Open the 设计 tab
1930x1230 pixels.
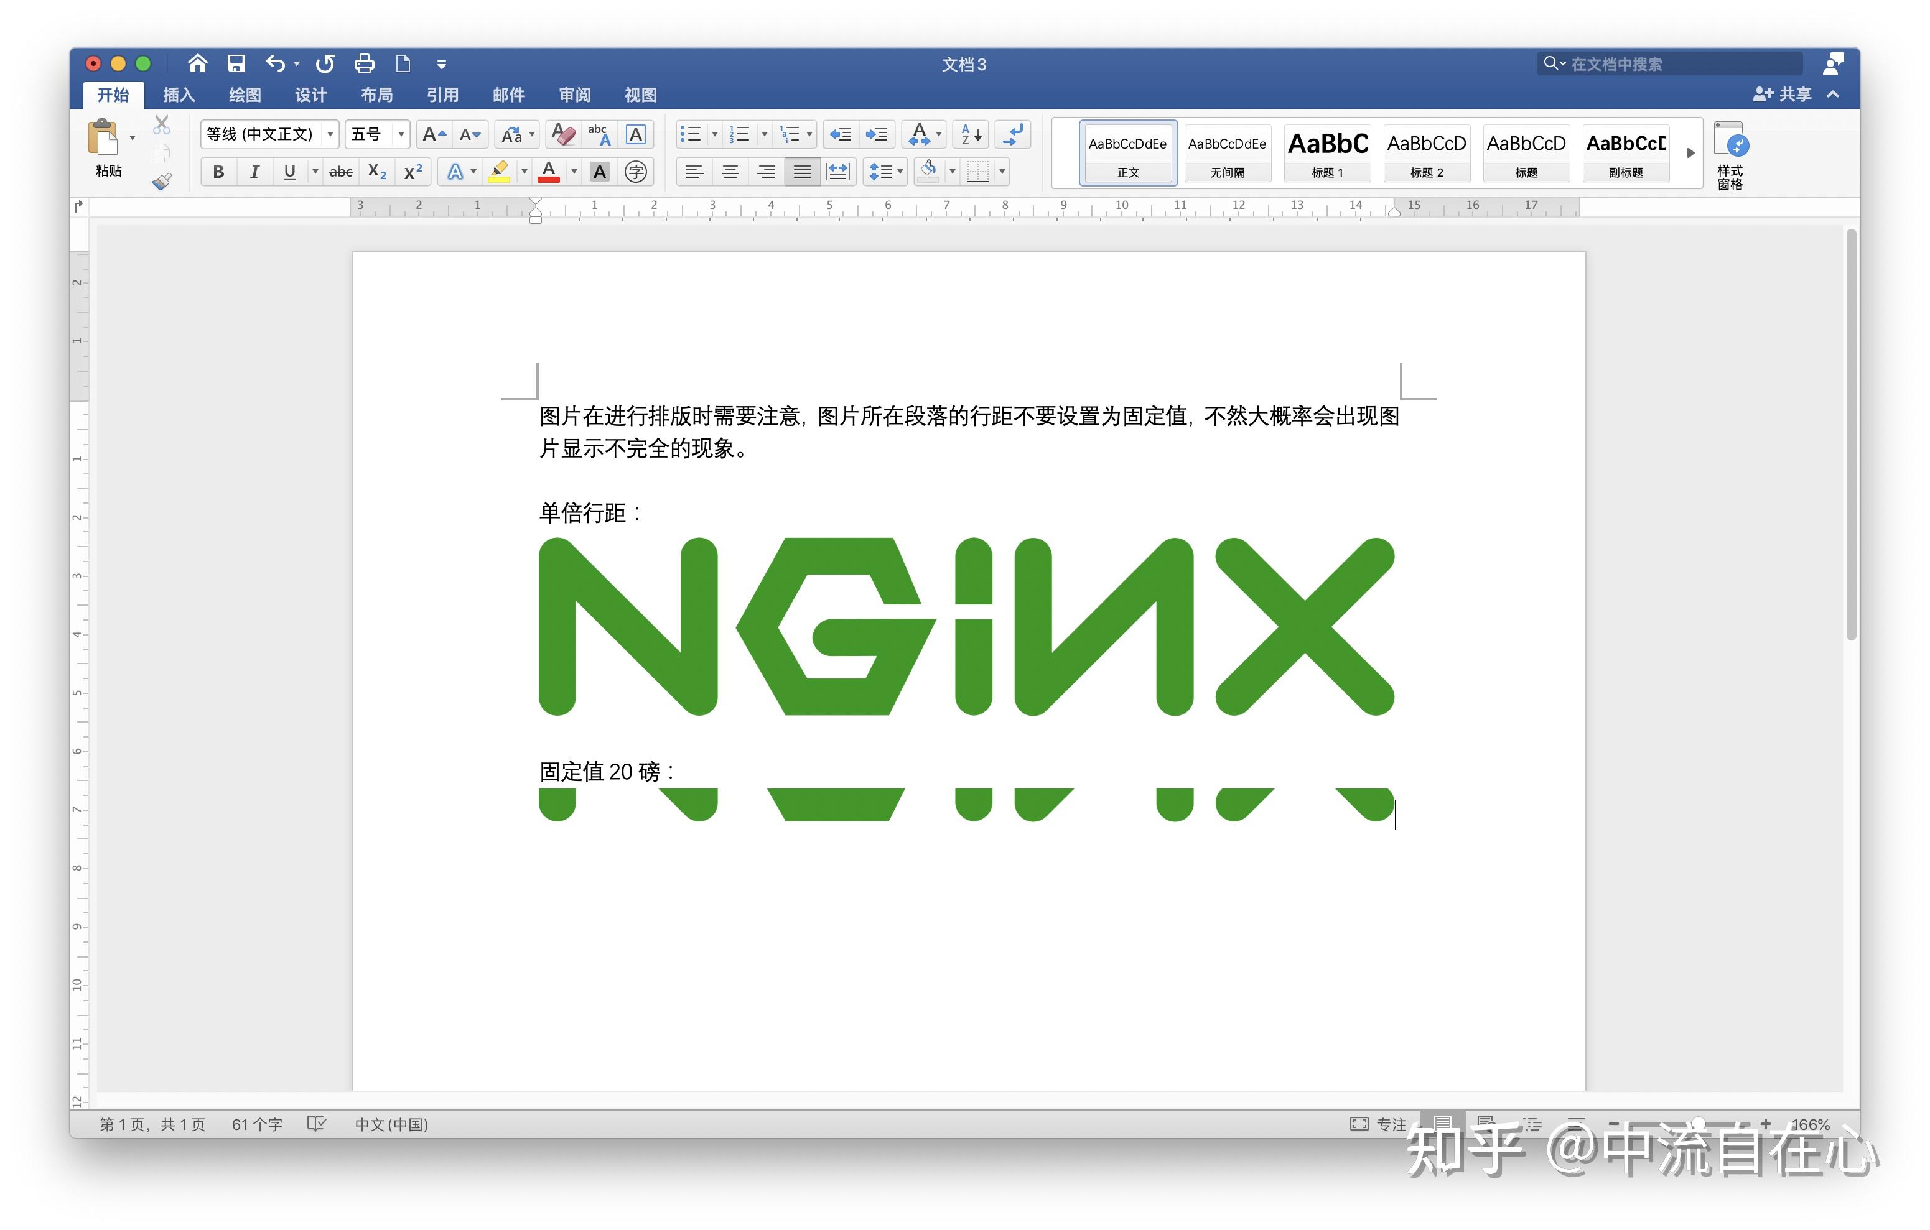pyautogui.click(x=310, y=95)
